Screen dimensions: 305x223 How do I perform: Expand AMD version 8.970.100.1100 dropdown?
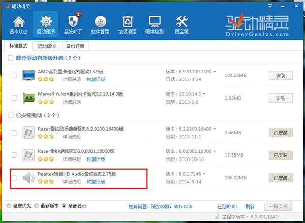215,72
